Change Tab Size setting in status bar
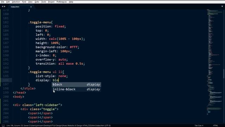This screenshot has width=225, height=127. coord(199,126)
